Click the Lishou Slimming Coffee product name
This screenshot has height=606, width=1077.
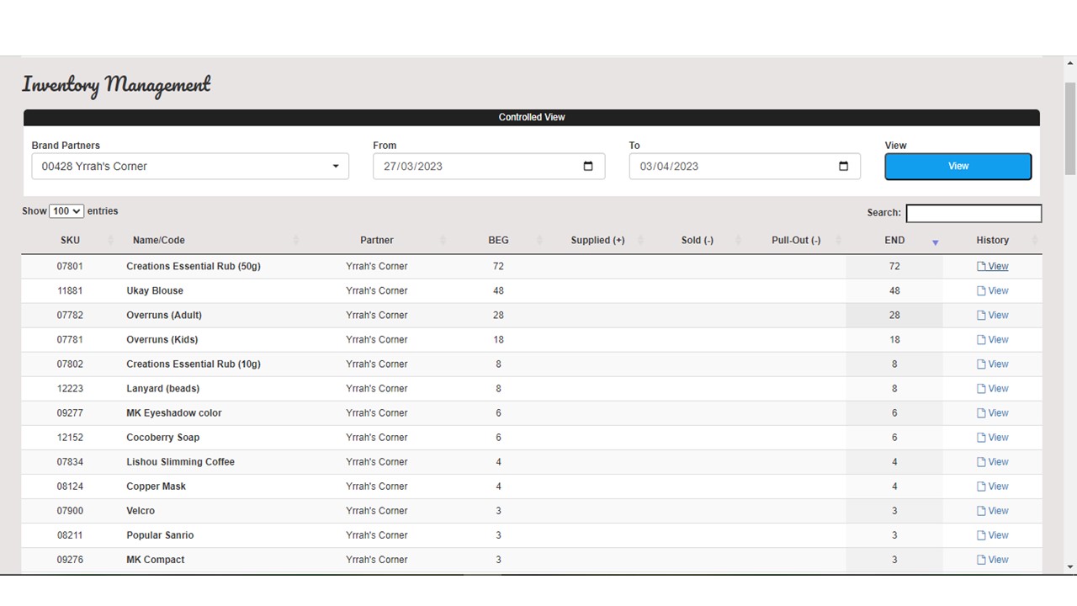click(x=181, y=462)
